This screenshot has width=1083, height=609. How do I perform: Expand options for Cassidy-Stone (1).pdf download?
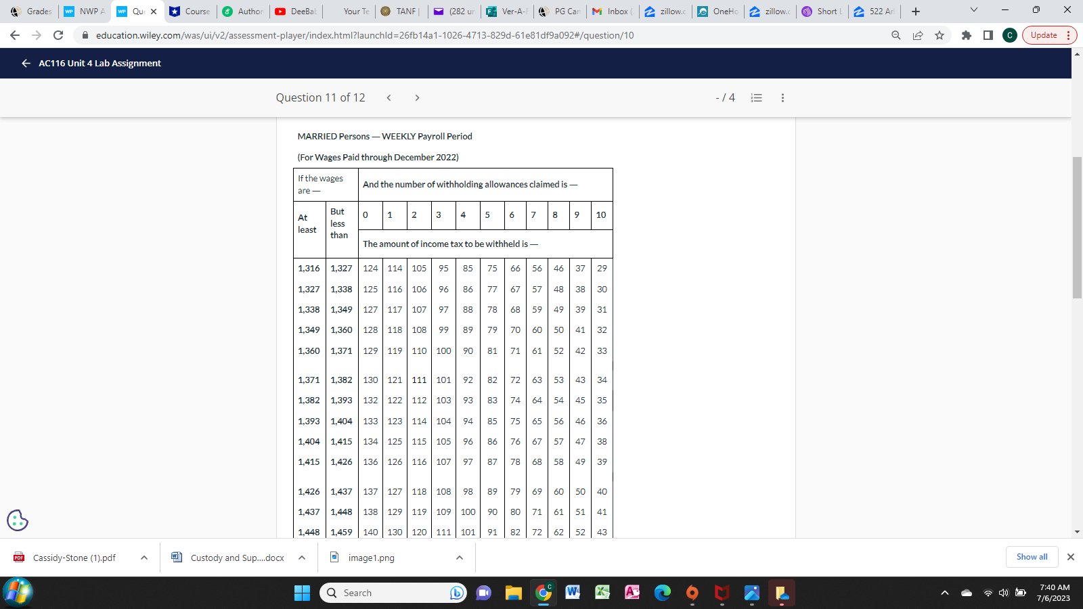144,558
